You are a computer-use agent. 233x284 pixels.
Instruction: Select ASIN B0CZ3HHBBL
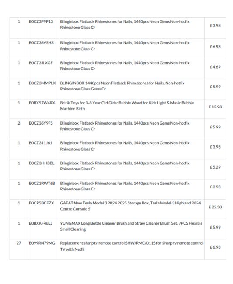click(42, 163)
